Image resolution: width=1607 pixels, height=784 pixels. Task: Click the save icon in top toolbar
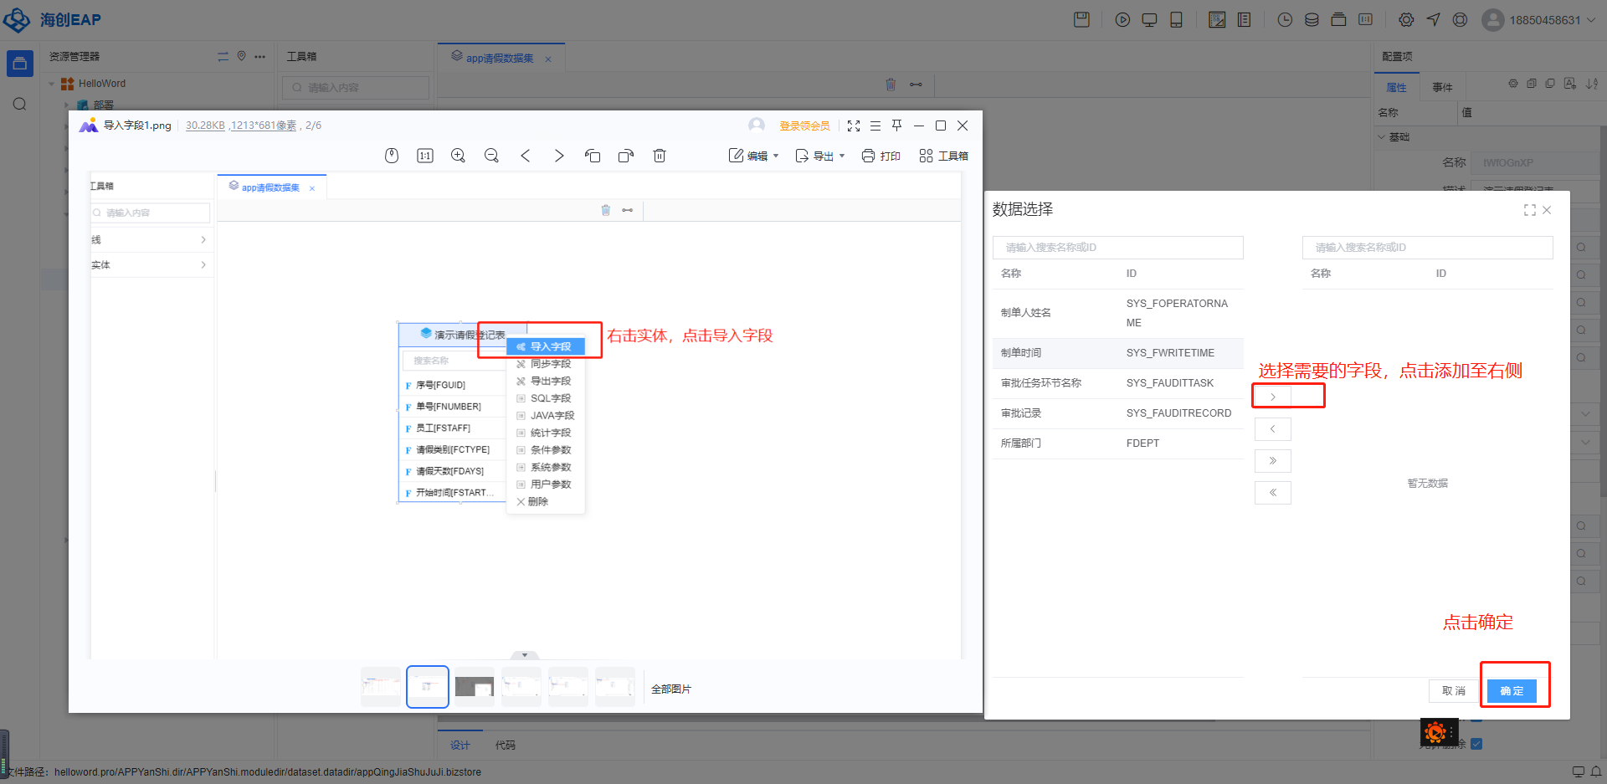click(1081, 20)
